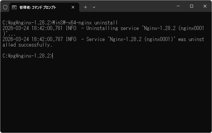Maximize the terminal window
212x133 pixels.
[192, 6]
